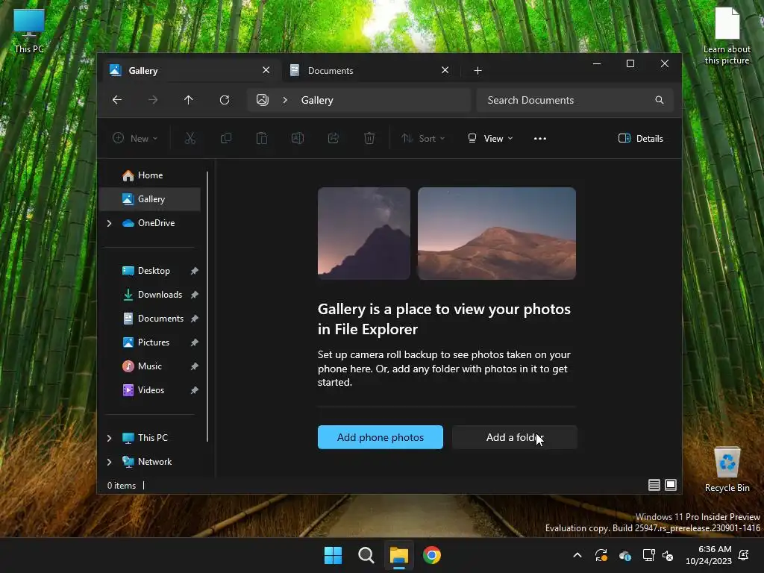Select Home in the sidebar
Screen dimensions: 764x573
[x=150, y=175]
